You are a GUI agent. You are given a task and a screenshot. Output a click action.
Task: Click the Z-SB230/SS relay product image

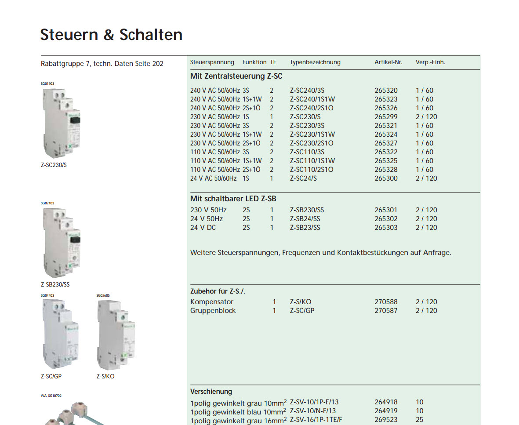click(x=61, y=243)
